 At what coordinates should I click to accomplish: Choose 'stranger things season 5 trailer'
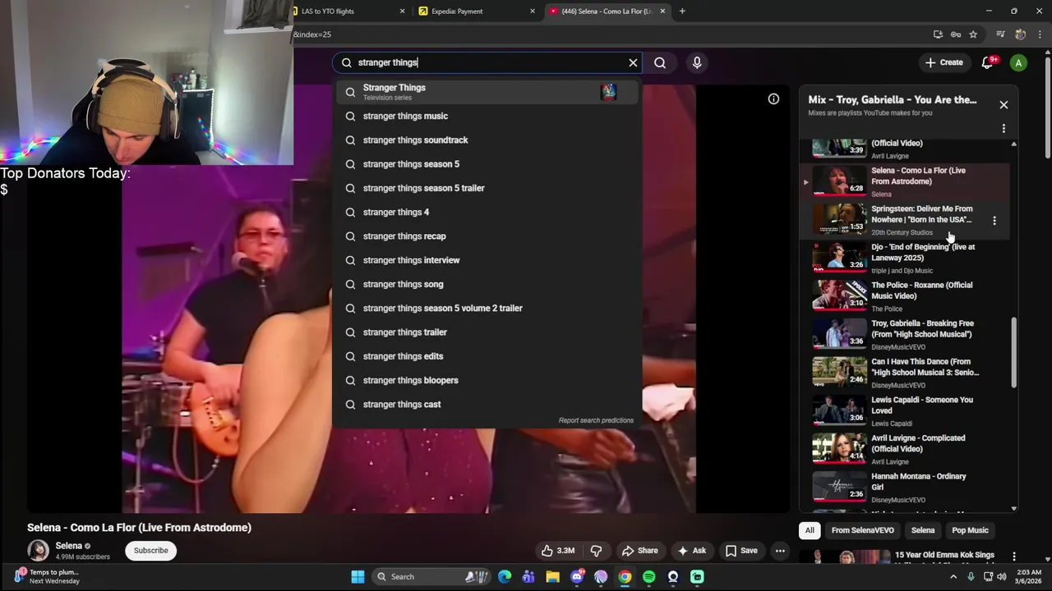487,188
